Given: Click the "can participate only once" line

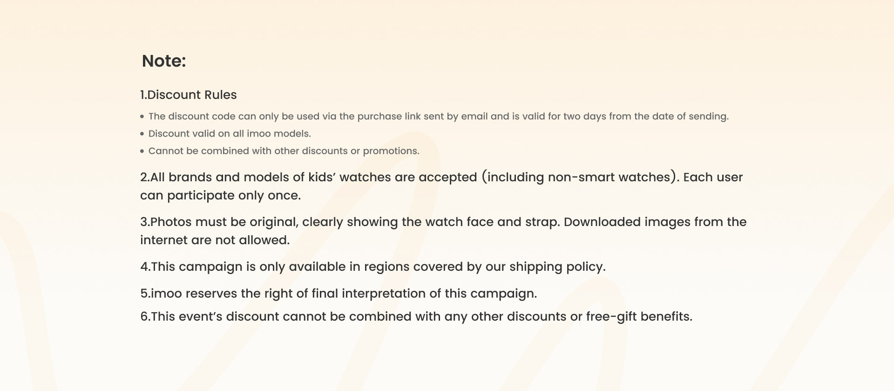Looking at the screenshot, I should click(220, 196).
